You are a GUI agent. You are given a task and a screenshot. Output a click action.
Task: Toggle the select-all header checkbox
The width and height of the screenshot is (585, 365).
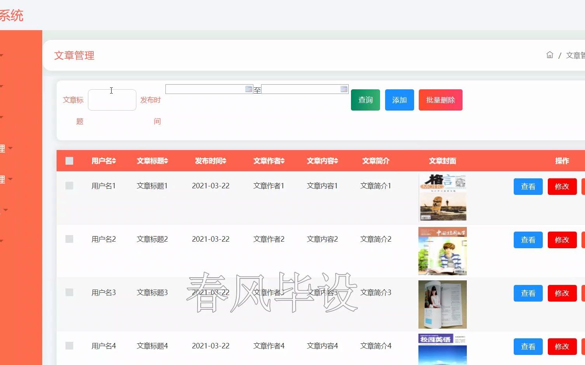coord(69,161)
